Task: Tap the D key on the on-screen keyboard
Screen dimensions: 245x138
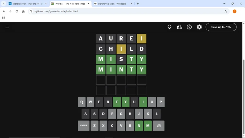Action: tap(103, 114)
